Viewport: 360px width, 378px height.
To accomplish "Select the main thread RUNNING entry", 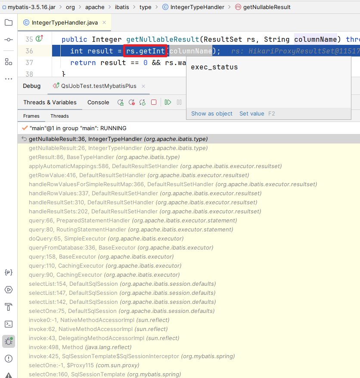I will pos(189,128).
